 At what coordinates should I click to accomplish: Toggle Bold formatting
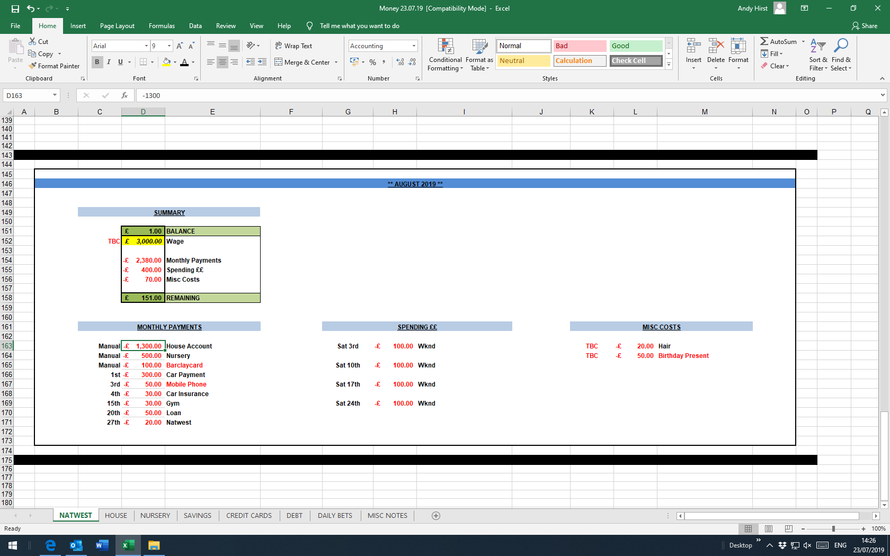97,62
